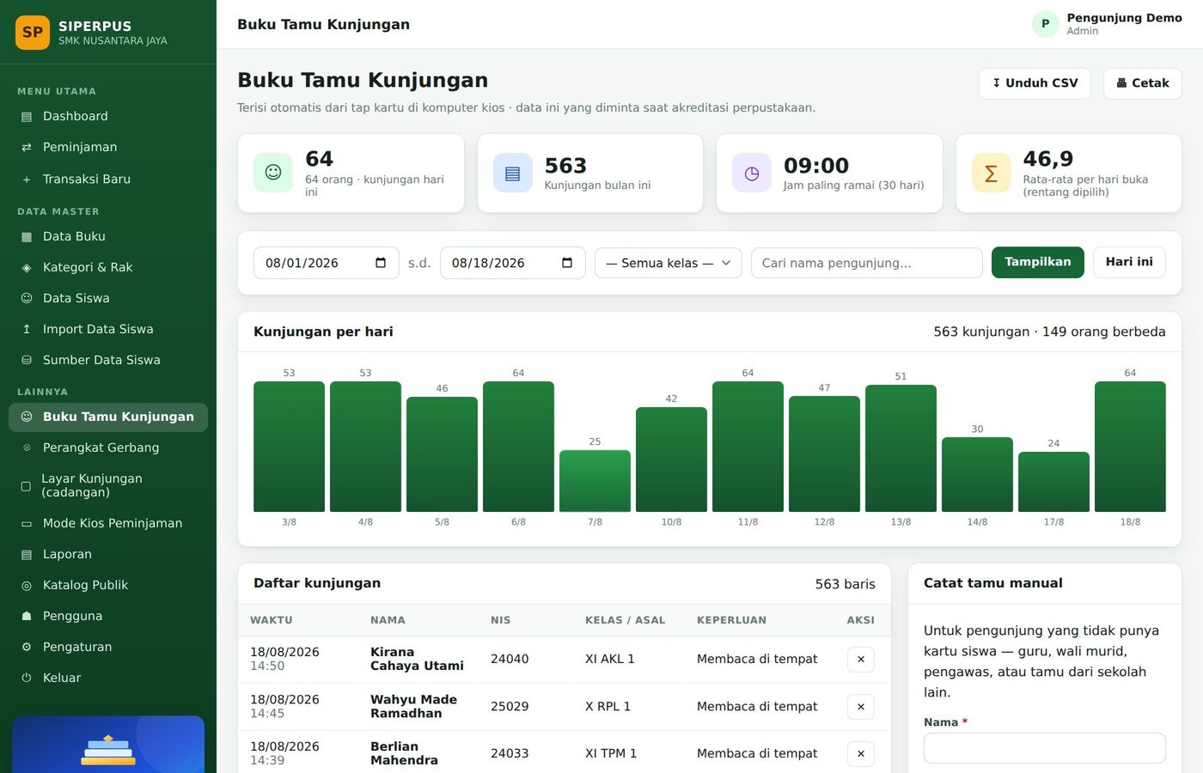Download data with Unduh CSV button
1203x773 pixels.
1035,83
